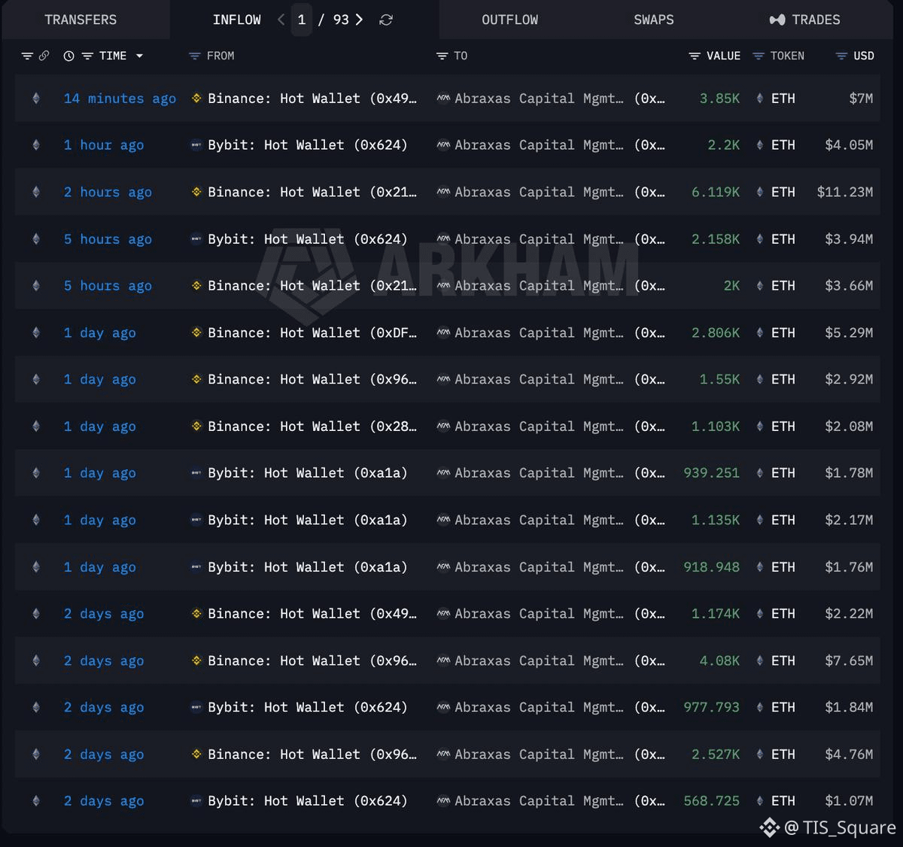Screen dimensions: 903x847
Task: Select the value 568.725
Action: (712, 801)
